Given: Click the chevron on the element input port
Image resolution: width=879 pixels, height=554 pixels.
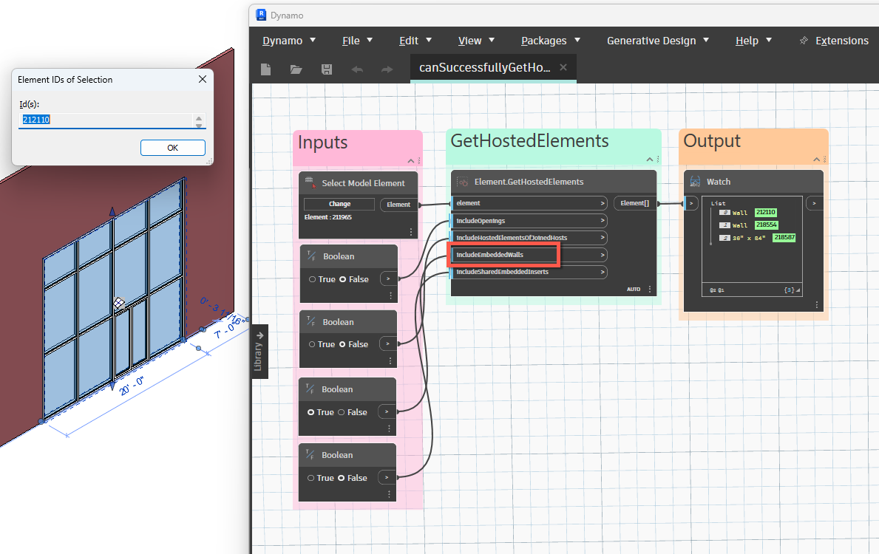Looking at the screenshot, I should pos(603,203).
